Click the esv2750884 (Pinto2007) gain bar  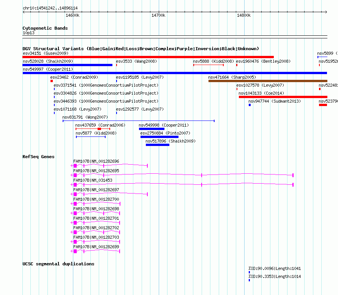coord(160,137)
